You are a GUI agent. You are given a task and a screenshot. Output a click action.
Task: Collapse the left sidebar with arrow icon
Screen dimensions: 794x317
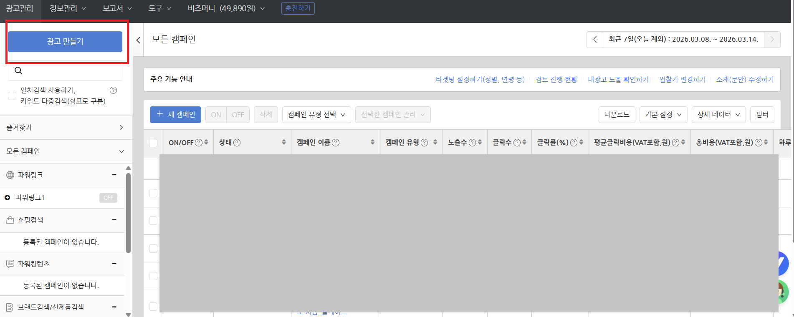coord(138,40)
